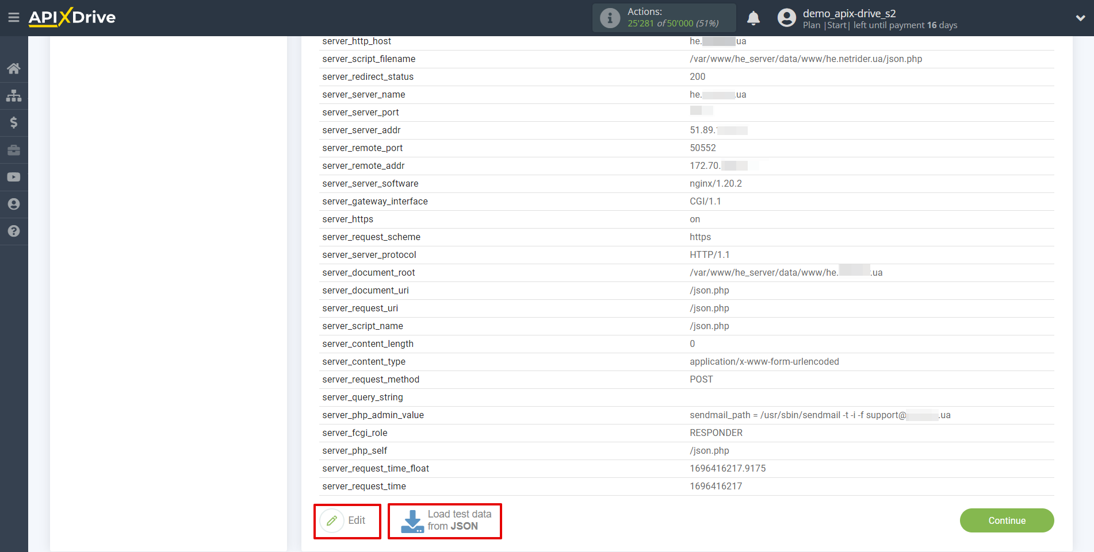The image size is (1094, 552).
Task: Click Load test data from JSON
Action: coord(445,521)
